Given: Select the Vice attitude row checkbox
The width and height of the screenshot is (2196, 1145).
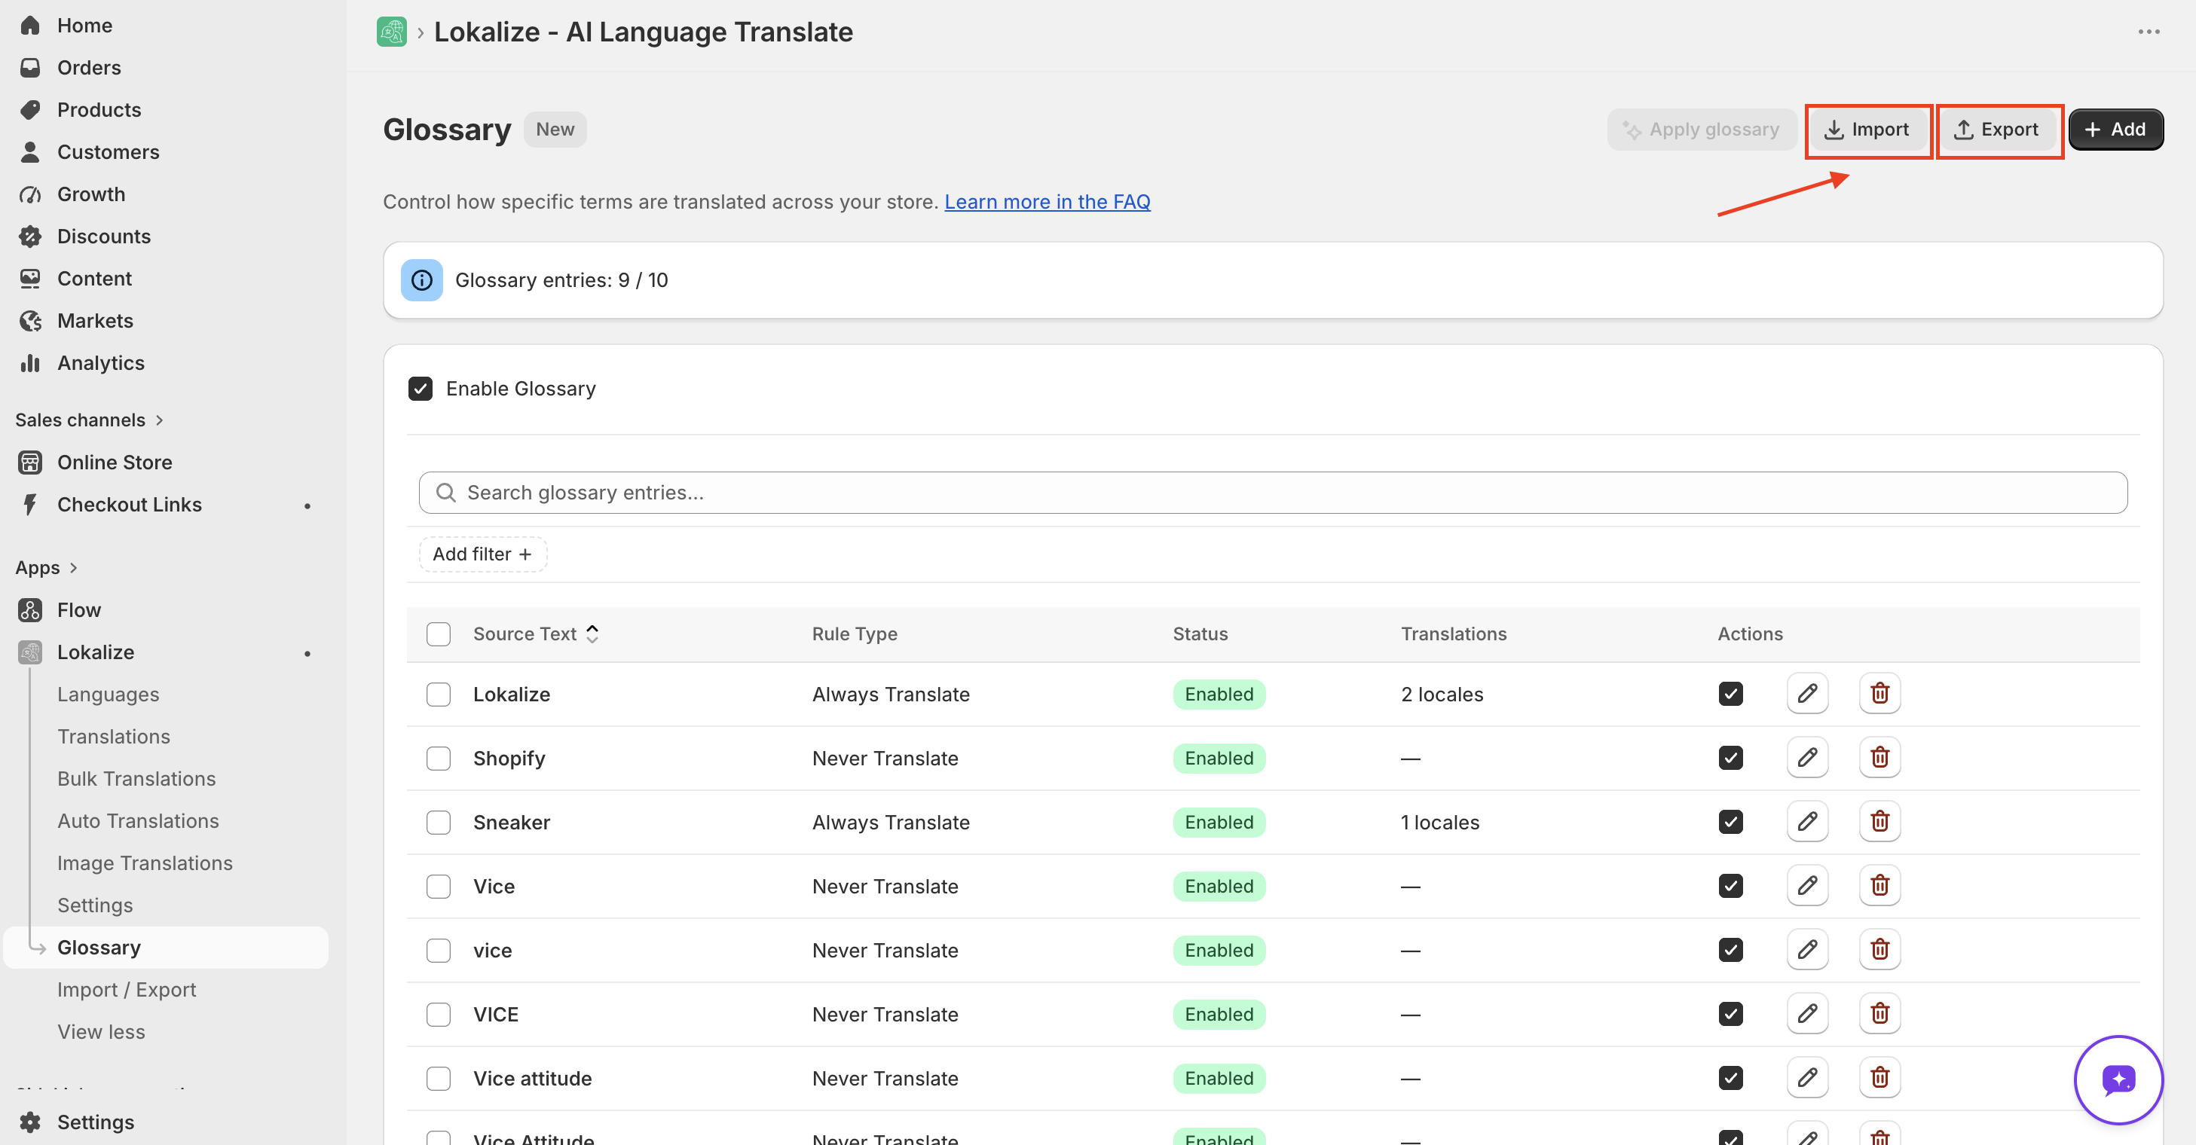Looking at the screenshot, I should pos(438,1079).
